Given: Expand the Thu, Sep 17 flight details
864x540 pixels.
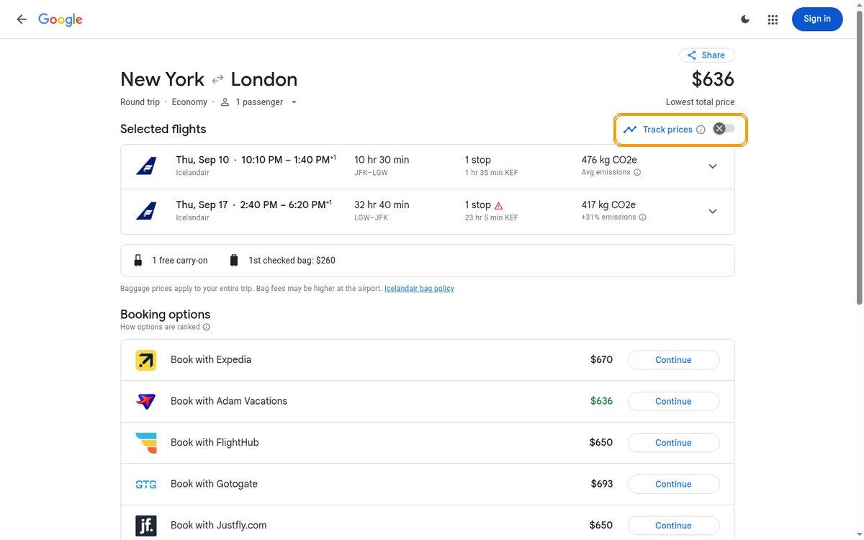Looking at the screenshot, I should coord(713,212).
